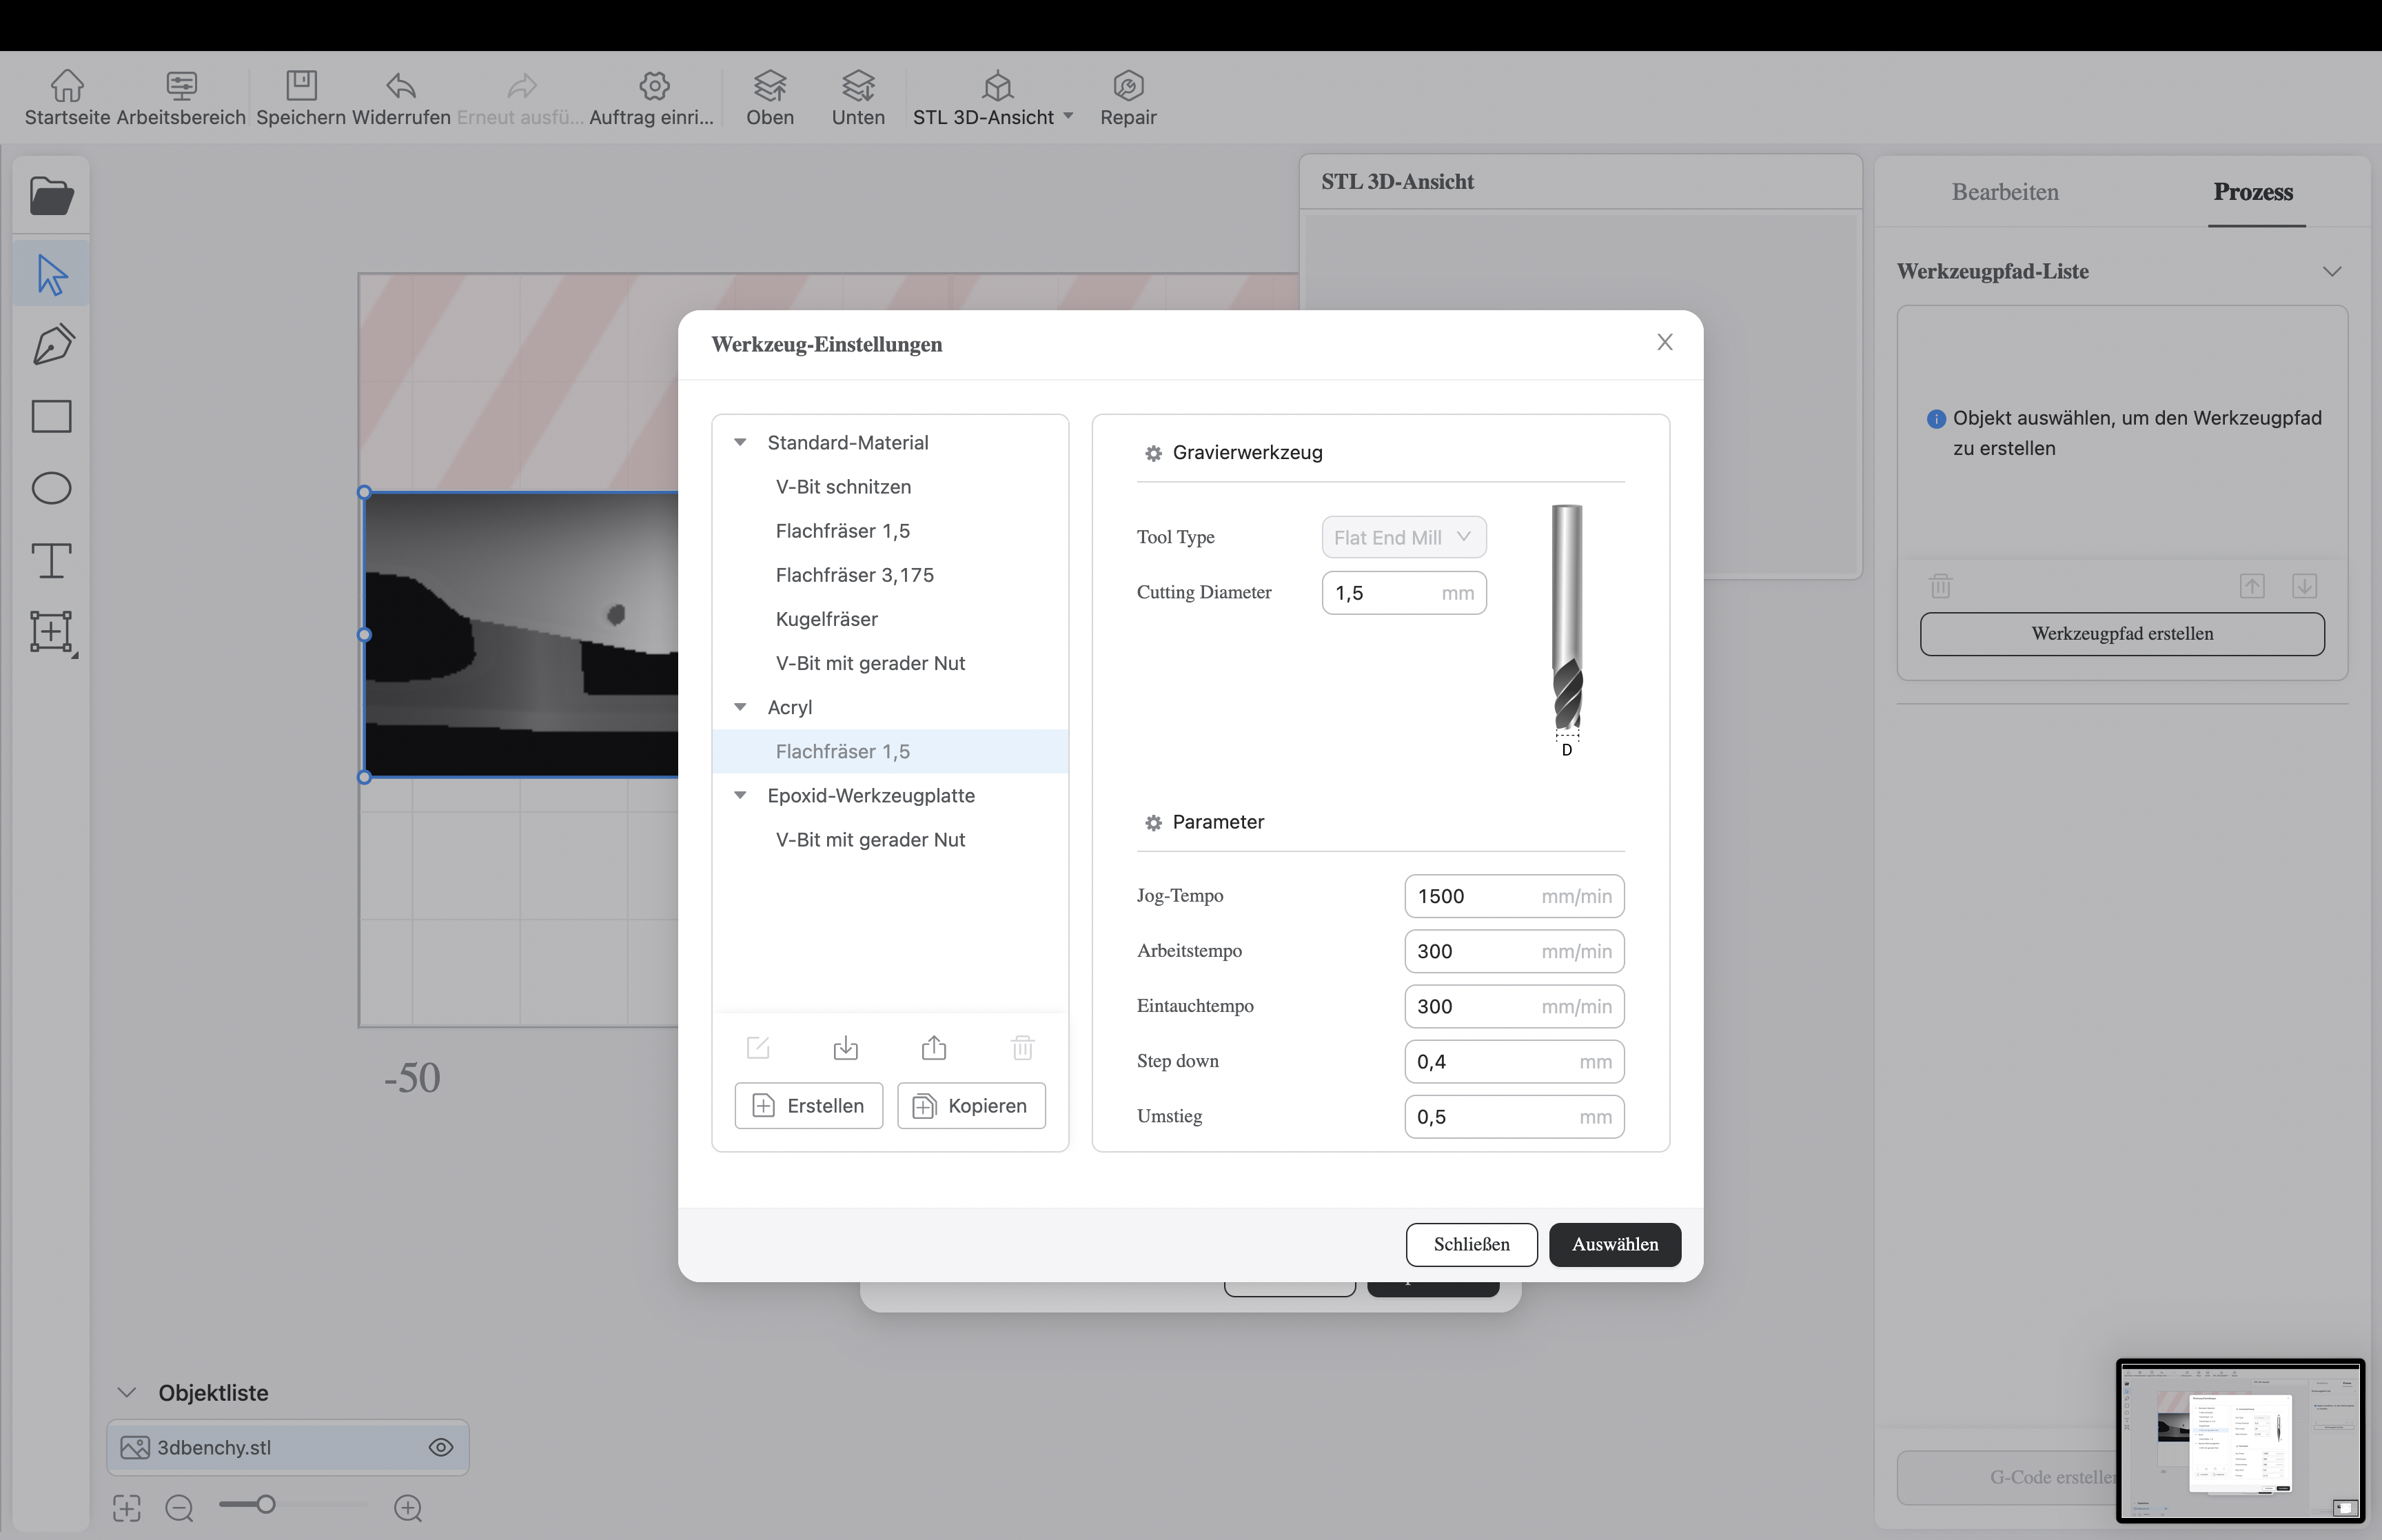The width and height of the screenshot is (2382, 1540).
Task: Select Kugelfräser in the tool list
Action: [826, 619]
